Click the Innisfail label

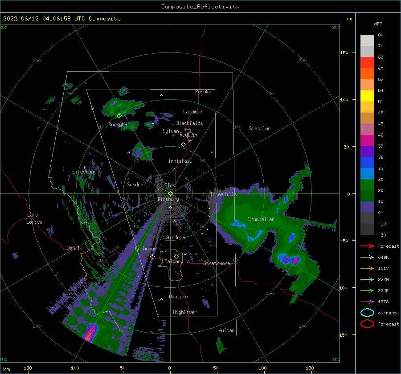tap(180, 161)
